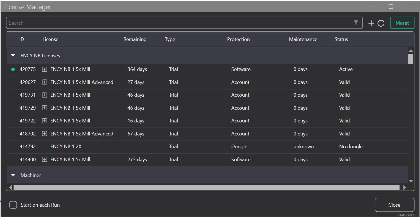Screen dimensions: 420x218
Task: Expand license 418702 plus box icon
Action: [45, 134]
